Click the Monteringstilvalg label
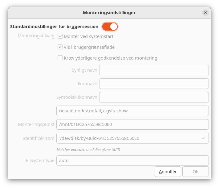 (x=36, y=36)
